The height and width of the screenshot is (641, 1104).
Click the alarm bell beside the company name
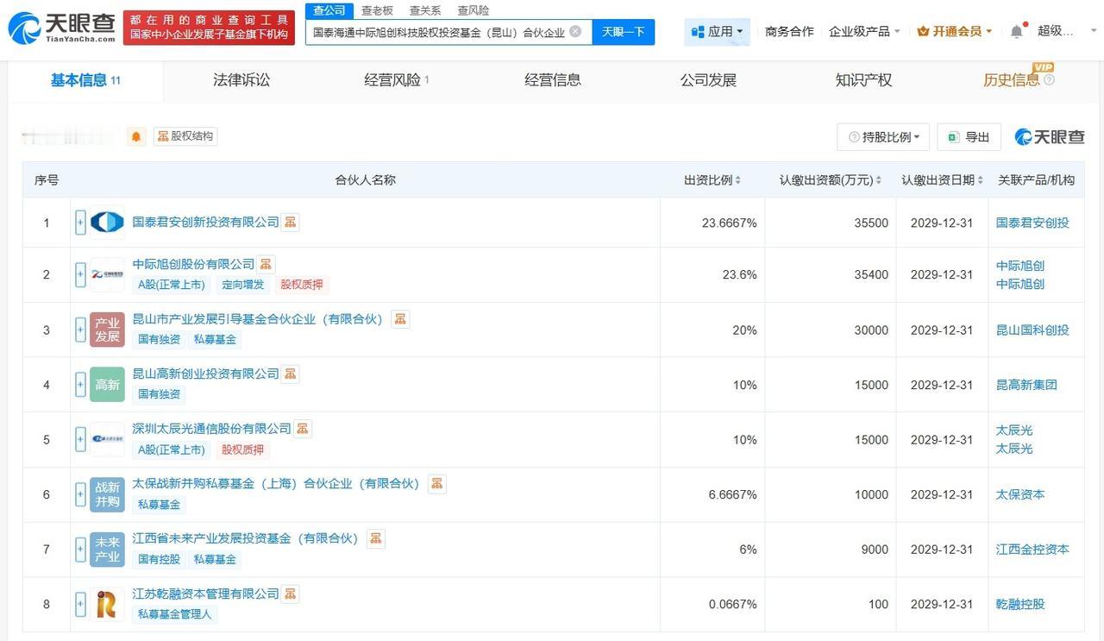point(136,135)
